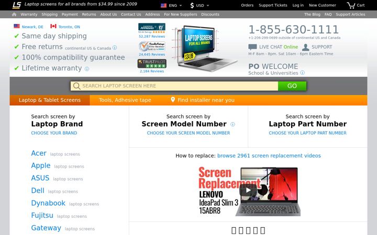Viewport: 377px width, 235px height.
Task: Switch to Tools, Adhesive tape tab
Action: click(x=125, y=100)
